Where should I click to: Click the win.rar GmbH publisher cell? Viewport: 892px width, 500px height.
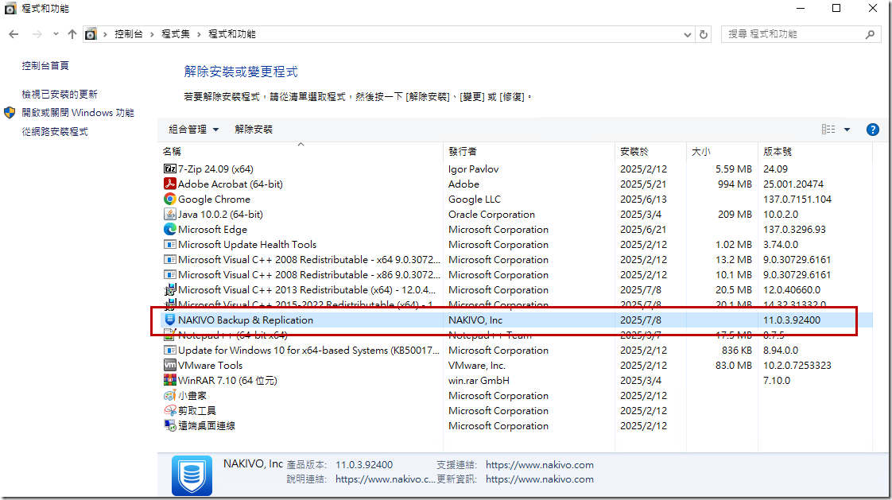(479, 380)
